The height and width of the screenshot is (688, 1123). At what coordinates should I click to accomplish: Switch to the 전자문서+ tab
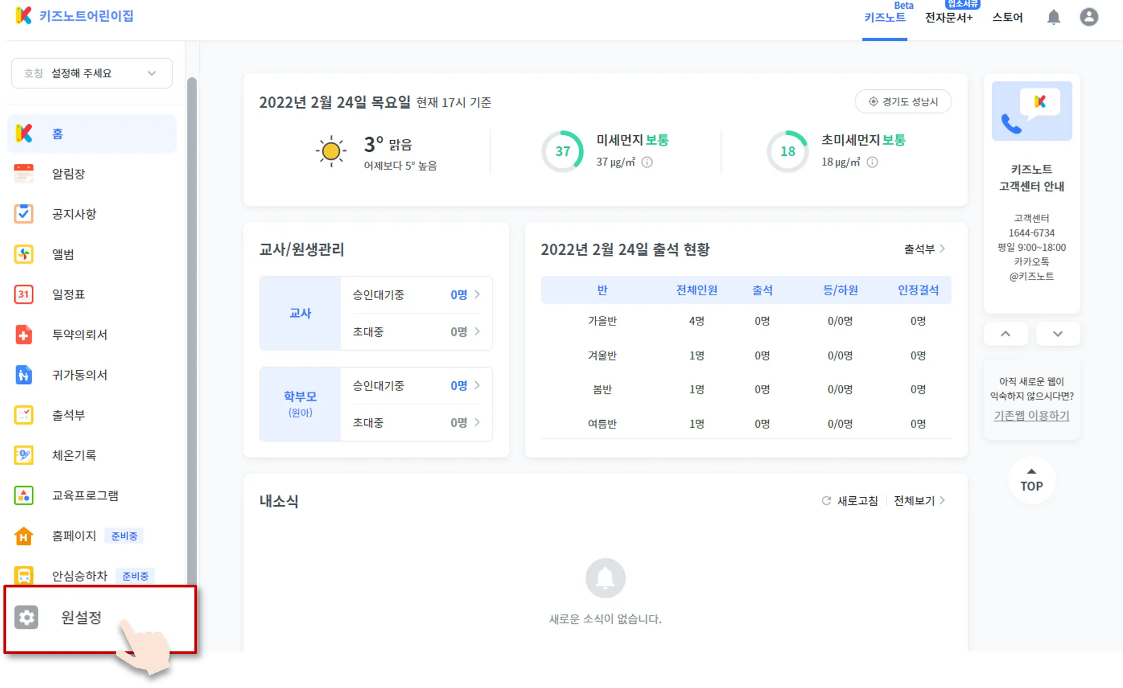pos(949,18)
